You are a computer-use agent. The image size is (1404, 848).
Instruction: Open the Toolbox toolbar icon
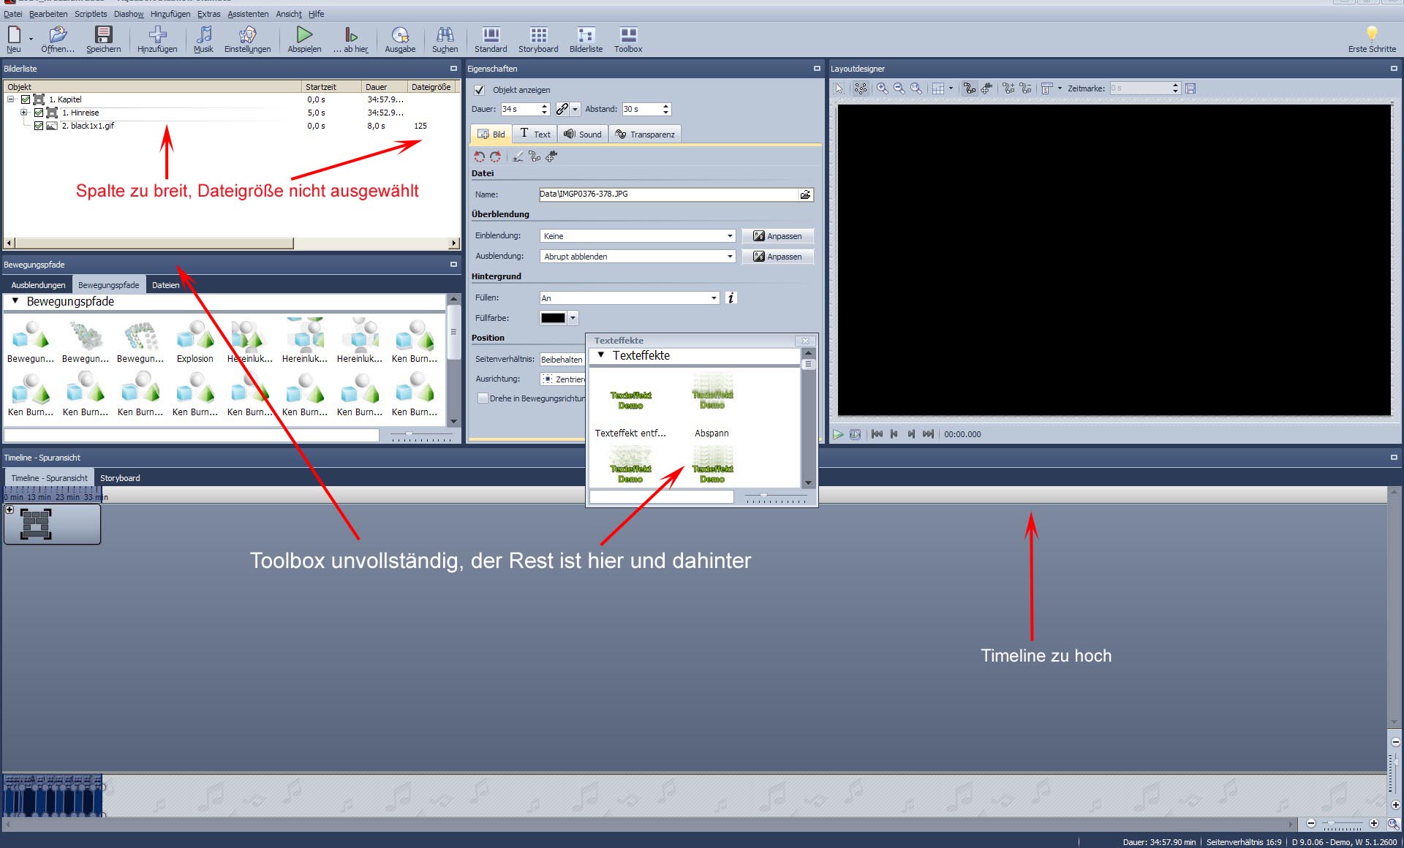pyautogui.click(x=628, y=34)
